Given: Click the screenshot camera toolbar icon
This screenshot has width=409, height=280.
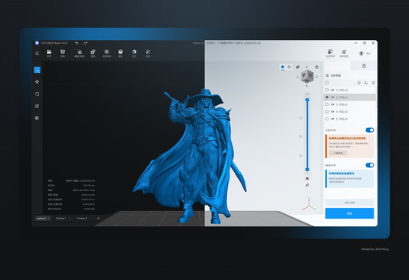Looking at the screenshot, I should point(79,52).
